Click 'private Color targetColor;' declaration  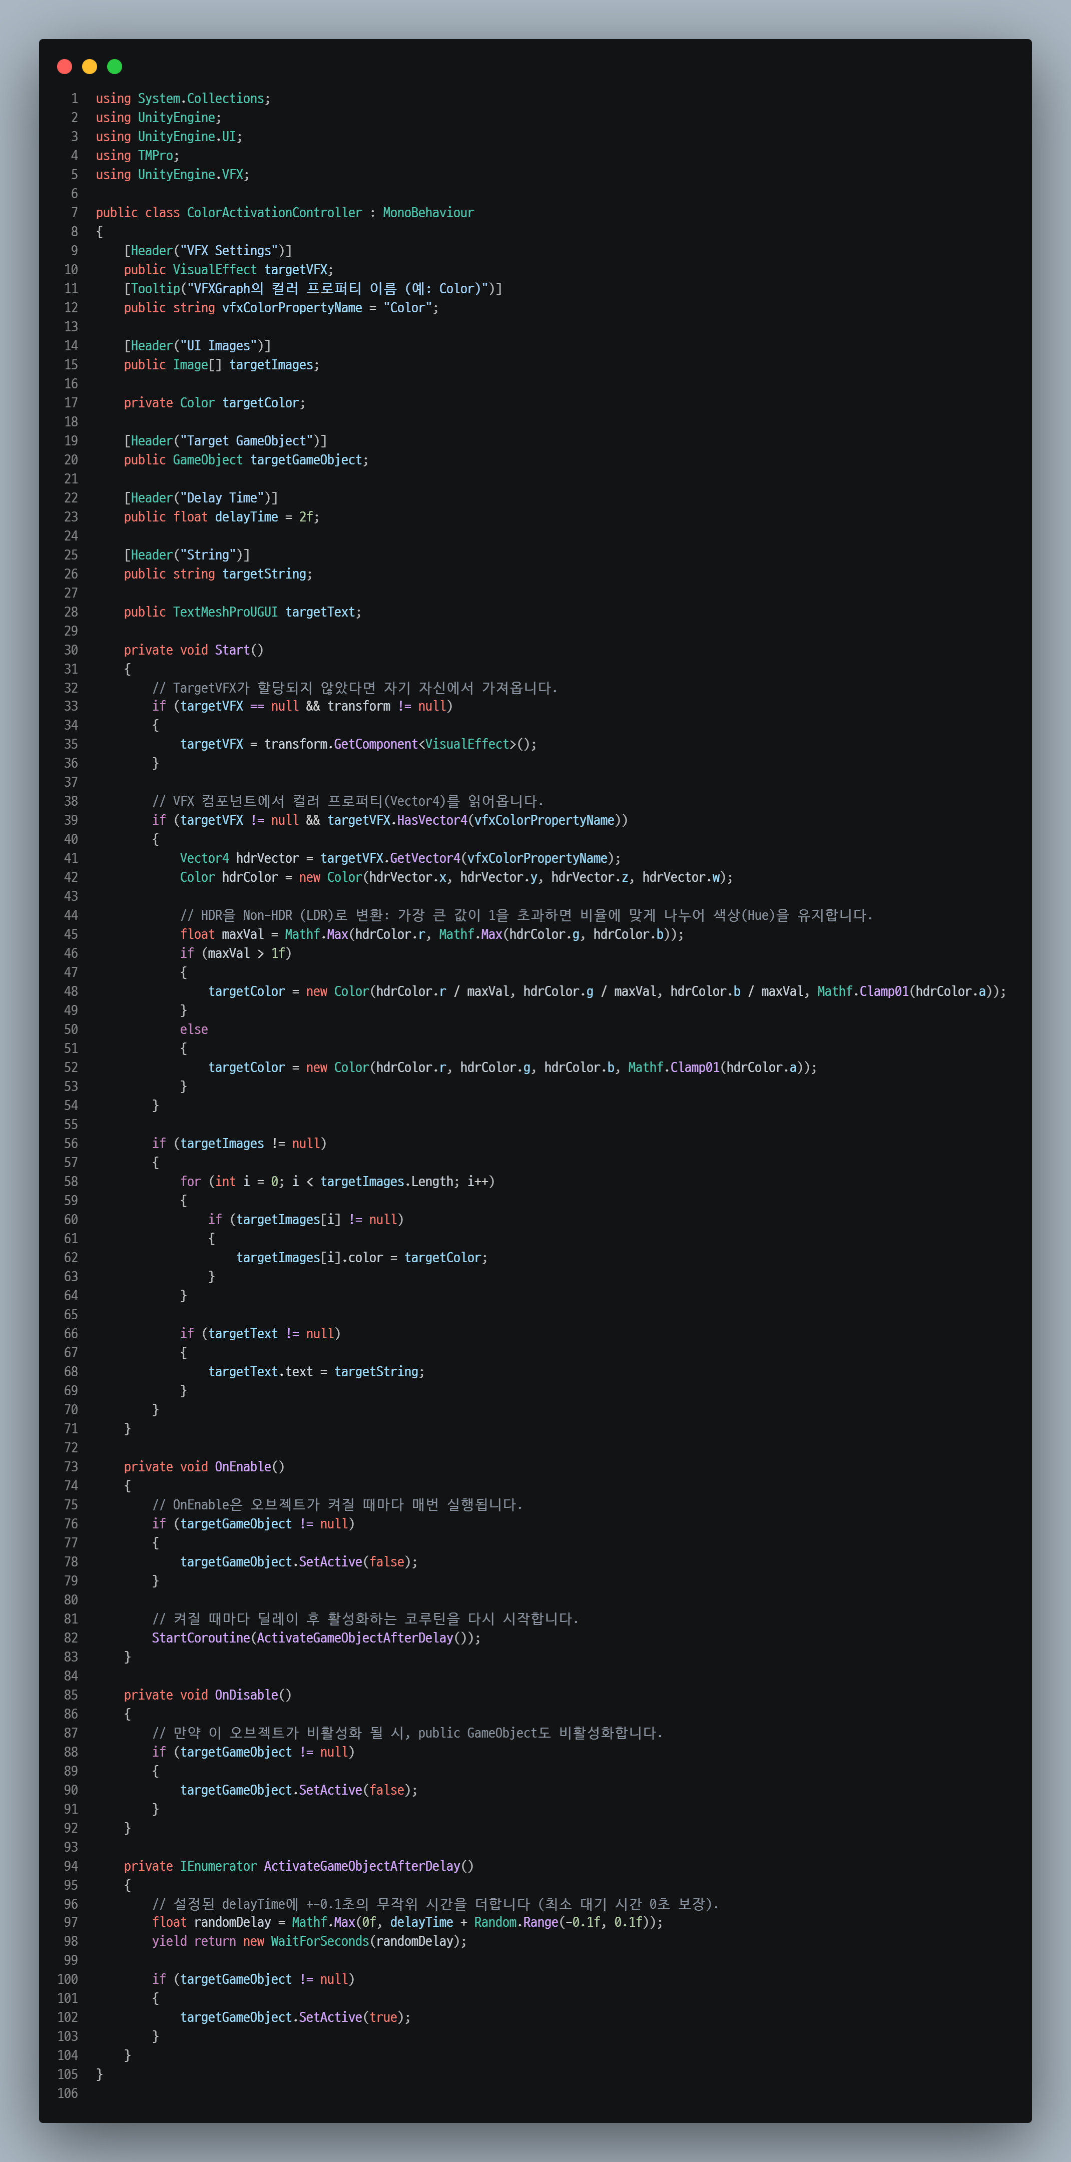pos(215,403)
